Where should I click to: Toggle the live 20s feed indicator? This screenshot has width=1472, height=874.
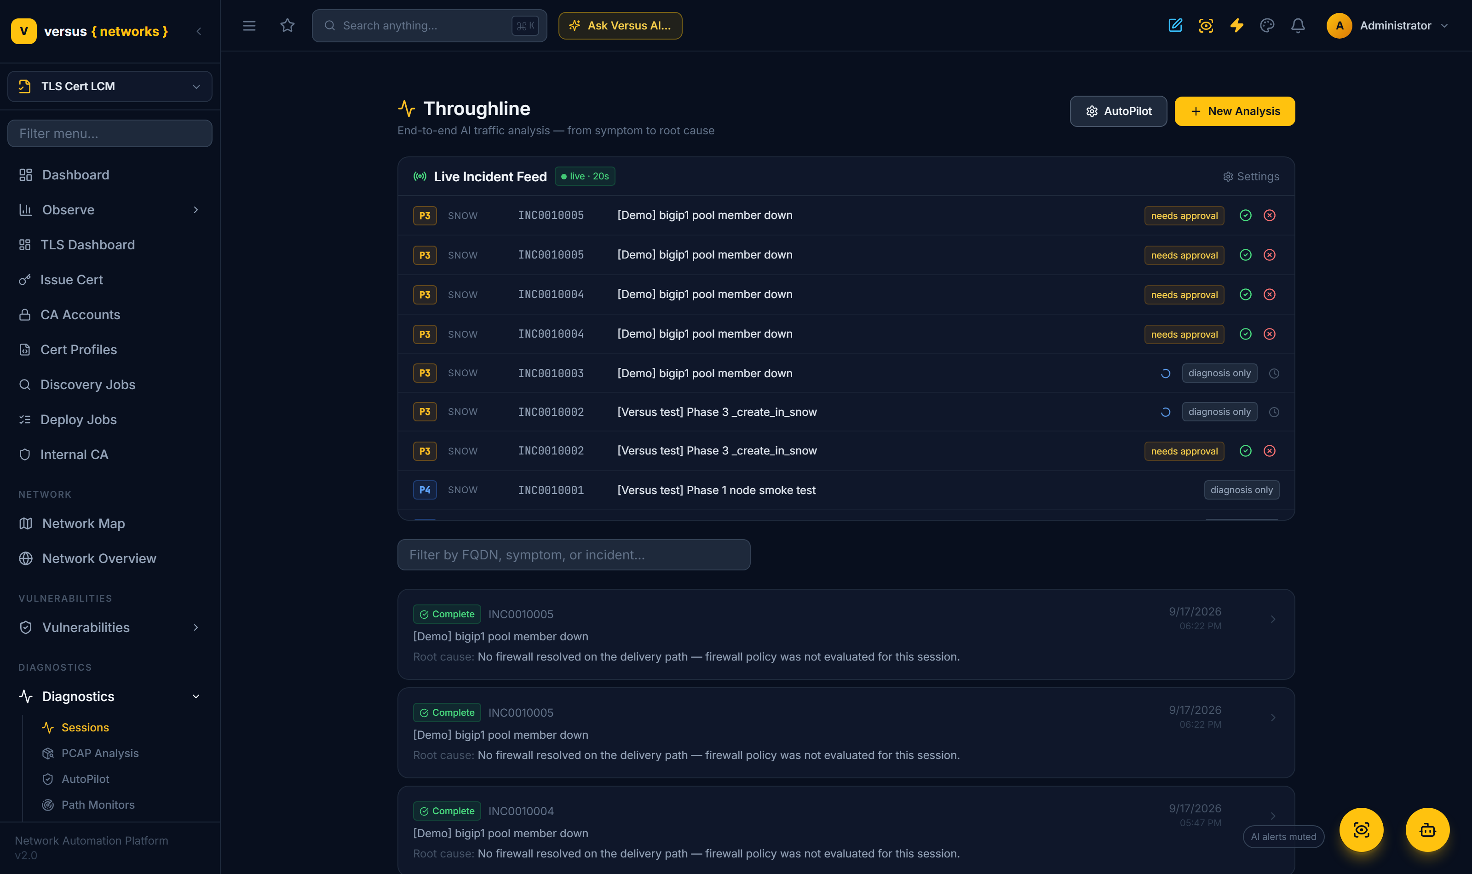point(585,176)
